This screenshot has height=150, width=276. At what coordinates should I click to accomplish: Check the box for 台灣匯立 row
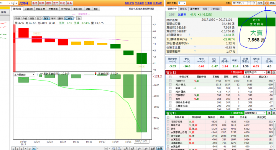[168, 139]
